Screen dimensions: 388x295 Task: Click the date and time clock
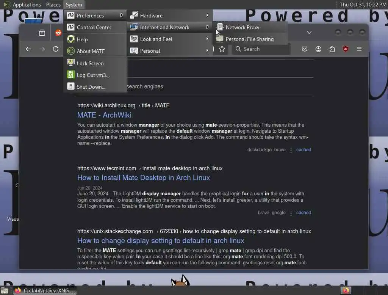click(x=363, y=5)
